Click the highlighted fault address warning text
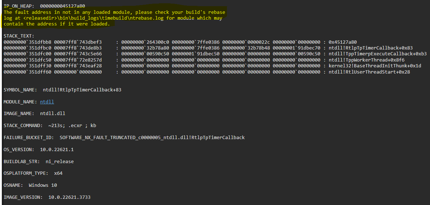This screenshot has width=430, height=205. (x=114, y=18)
